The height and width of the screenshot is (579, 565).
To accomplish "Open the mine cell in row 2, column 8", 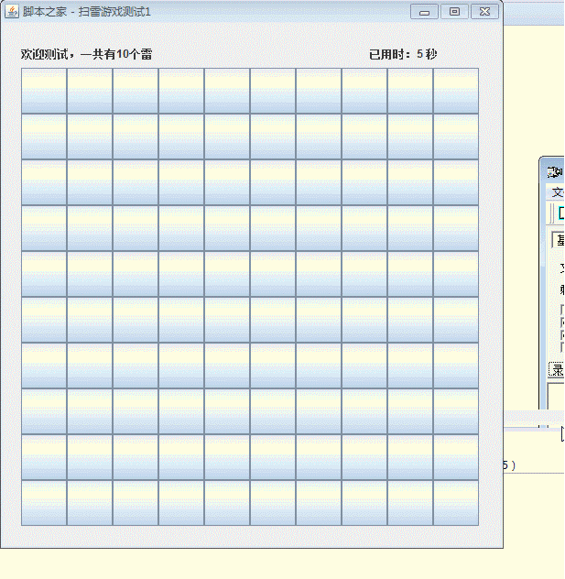I will [x=364, y=137].
